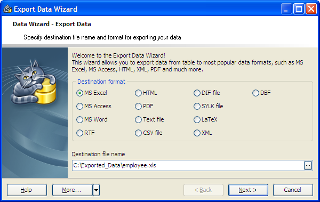Maximize the Export Data Wizard window

pos(299,9)
